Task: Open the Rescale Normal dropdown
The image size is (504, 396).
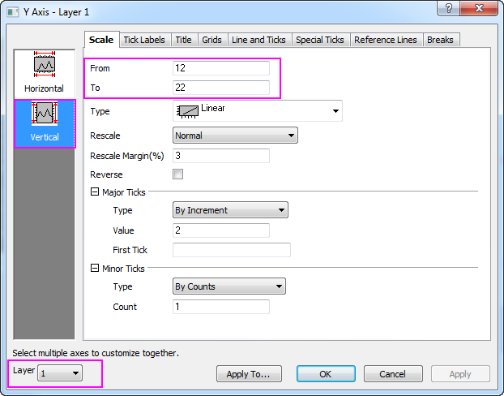Action: (x=235, y=136)
